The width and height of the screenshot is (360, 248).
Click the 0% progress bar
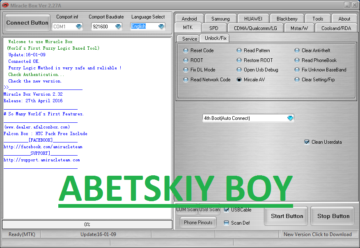(87, 225)
